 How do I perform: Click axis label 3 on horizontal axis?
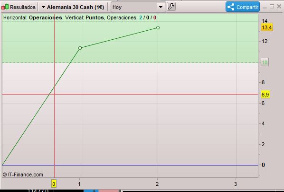point(235,184)
